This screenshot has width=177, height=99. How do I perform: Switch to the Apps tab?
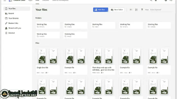(30, 1)
